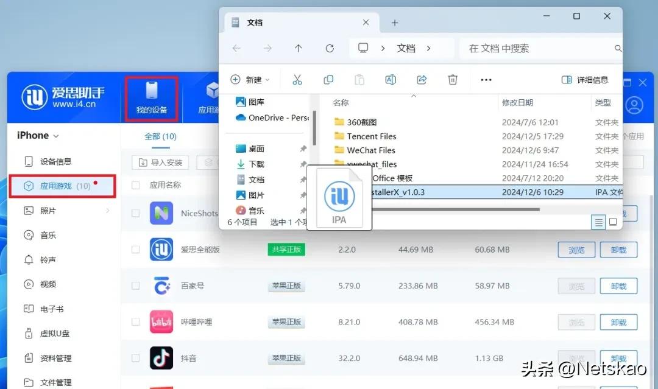This screenshot has width=658, height=389.
Task: Click the 百家号 app icon
Action: point(161,286)
